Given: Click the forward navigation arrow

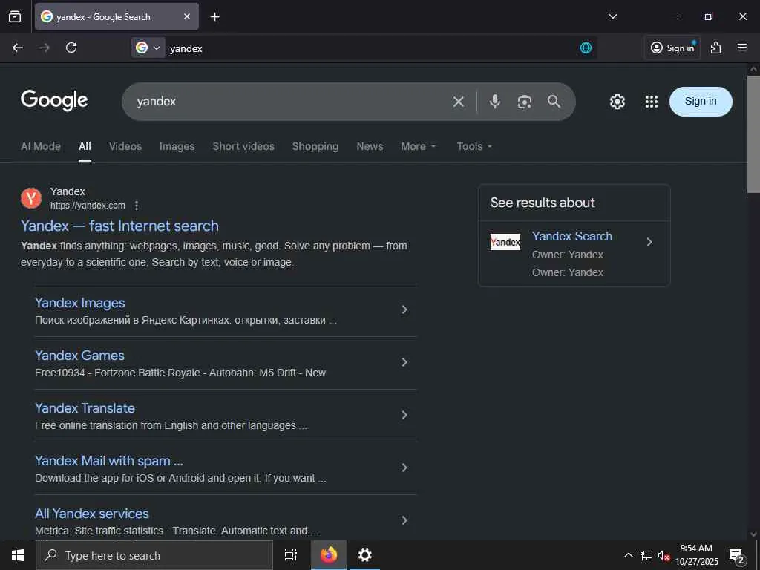Looking at the screenshot, I should click(45, 47).
